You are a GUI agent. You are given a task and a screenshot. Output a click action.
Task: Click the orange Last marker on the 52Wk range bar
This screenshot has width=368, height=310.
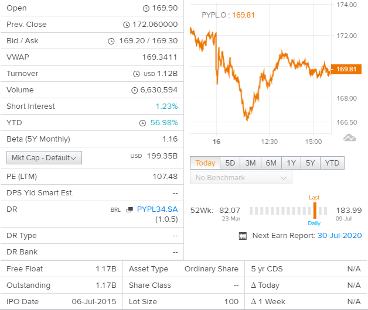pyautogui.click(x=315, y=211)
